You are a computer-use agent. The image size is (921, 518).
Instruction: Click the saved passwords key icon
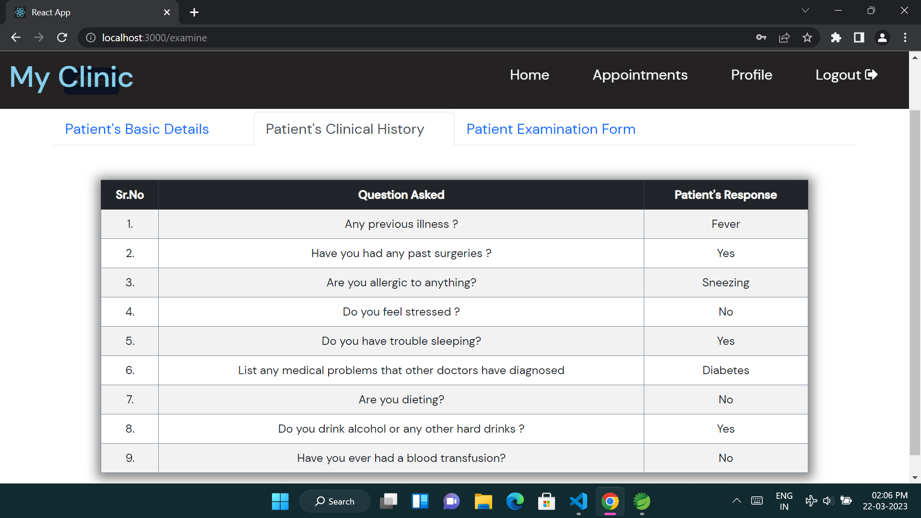761,37
